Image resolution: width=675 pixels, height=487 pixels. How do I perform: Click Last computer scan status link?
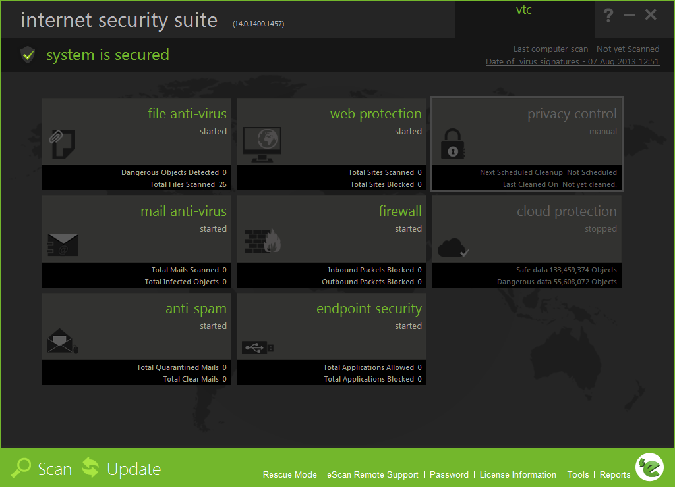coord(586,49)
